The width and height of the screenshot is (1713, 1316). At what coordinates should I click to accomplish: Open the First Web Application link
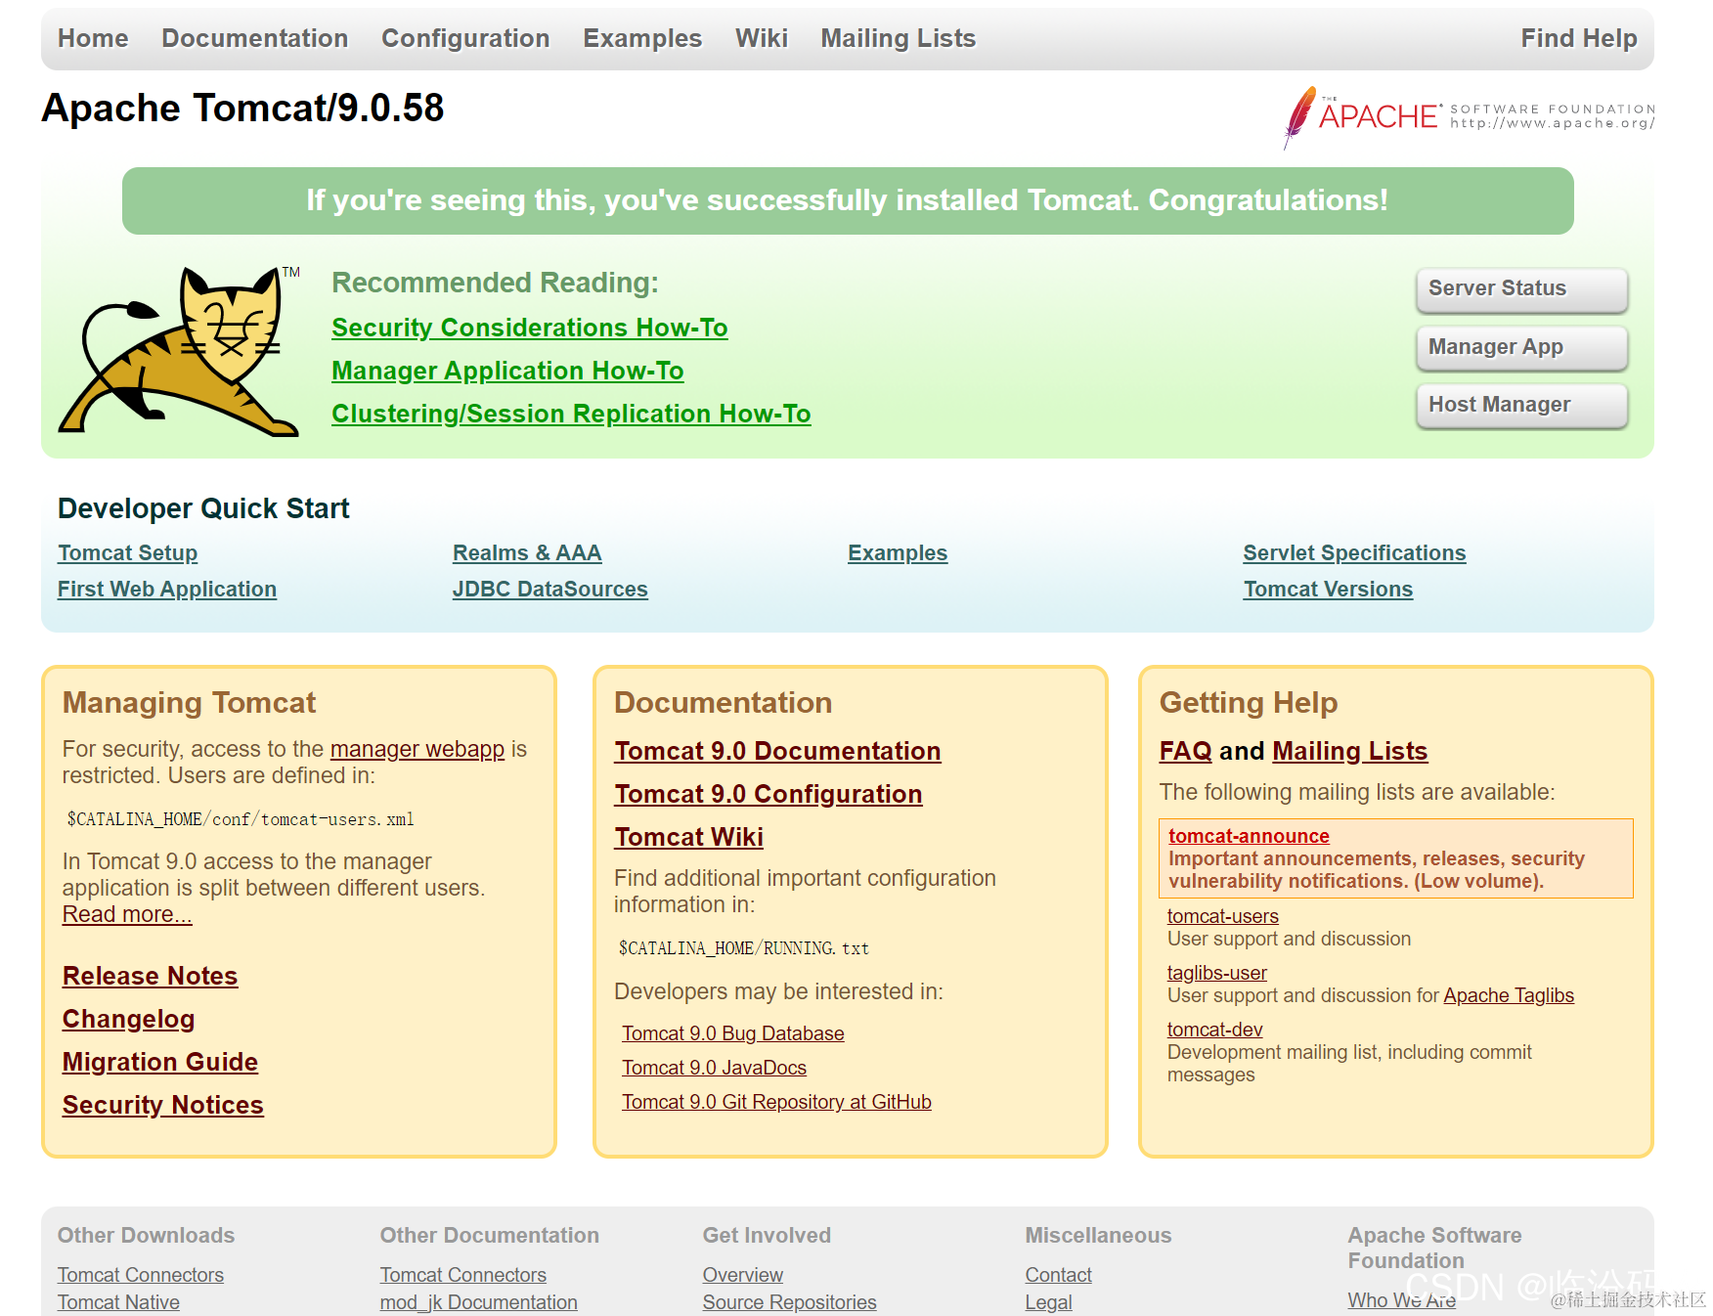(167, 590)
